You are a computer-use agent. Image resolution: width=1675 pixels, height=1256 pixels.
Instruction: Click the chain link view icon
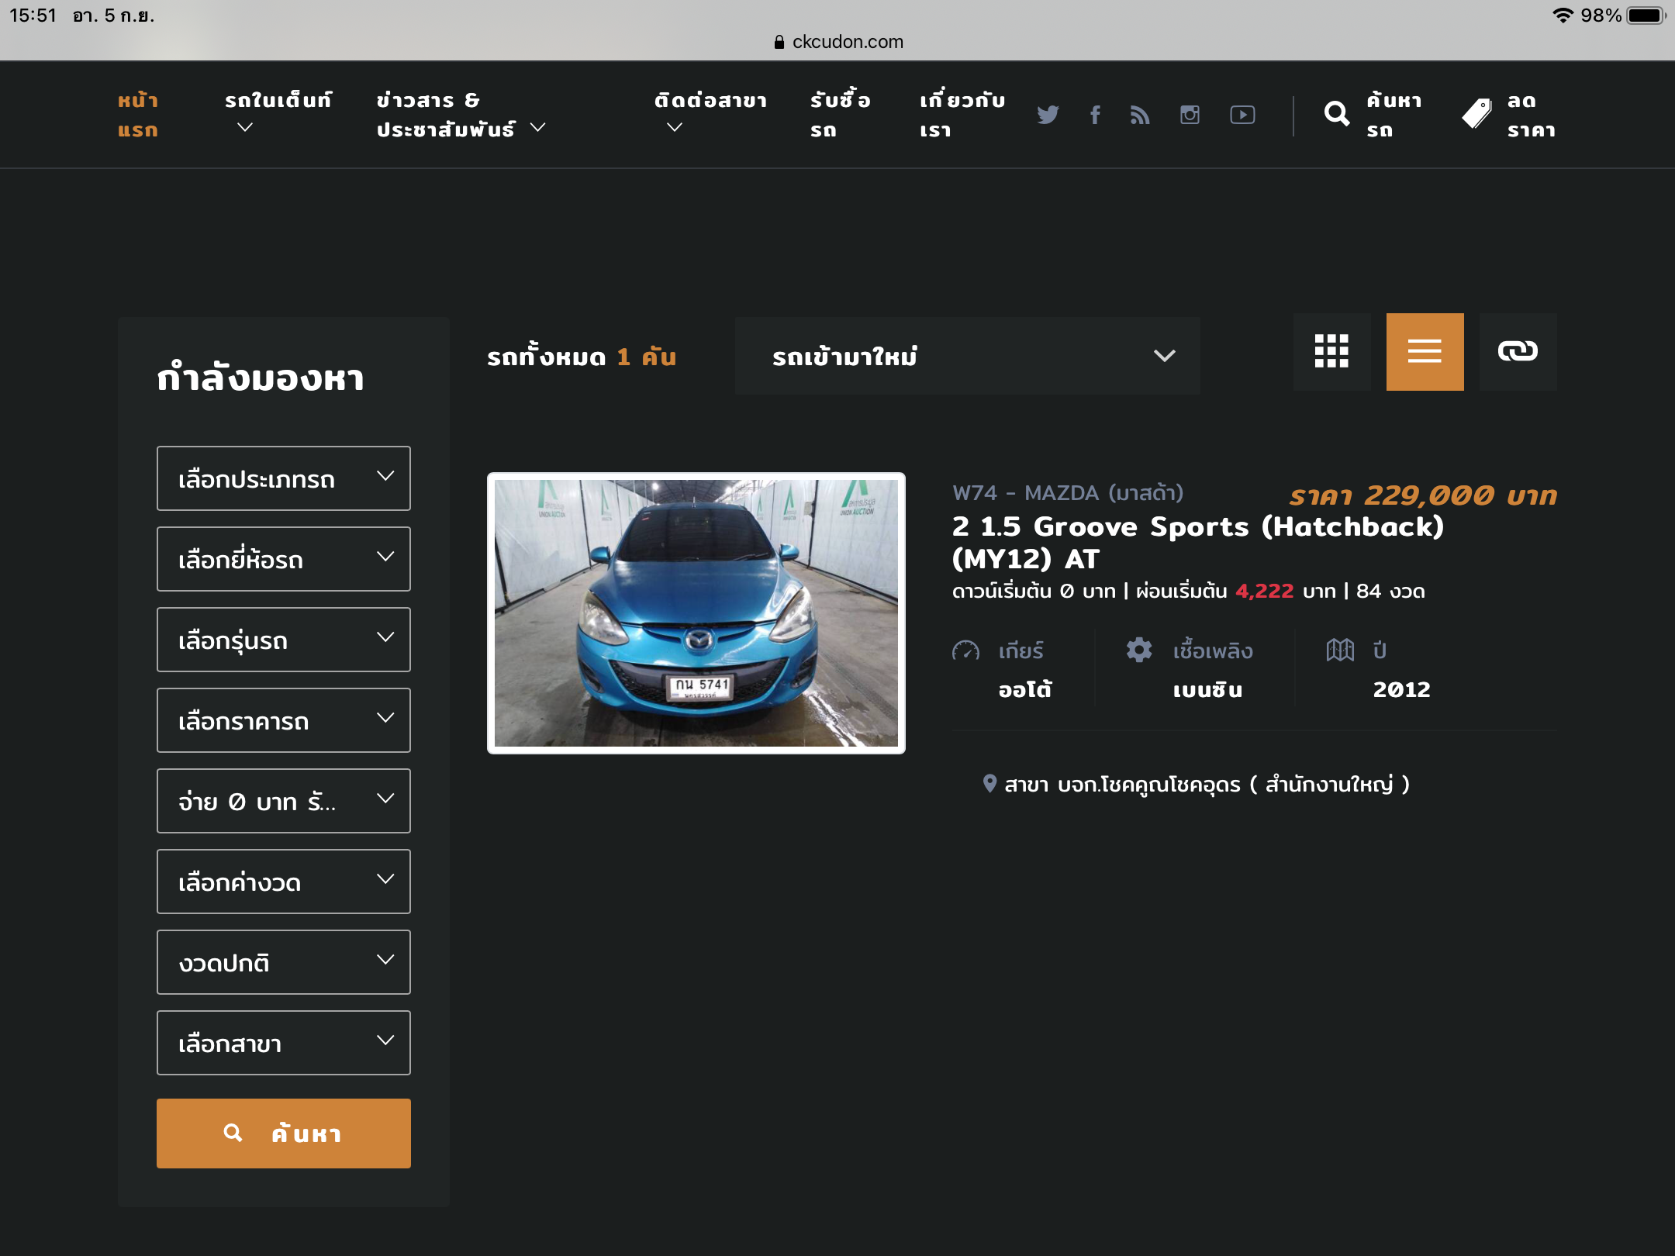pos(1518,352)
